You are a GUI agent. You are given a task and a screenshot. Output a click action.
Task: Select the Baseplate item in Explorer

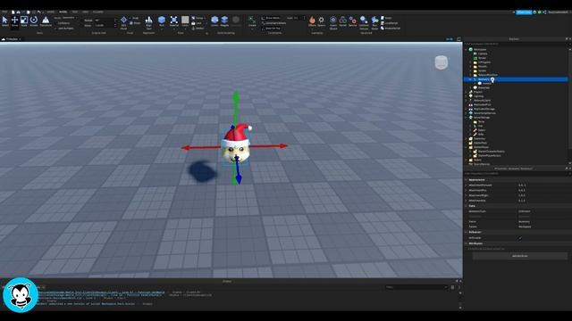(484, 87)
